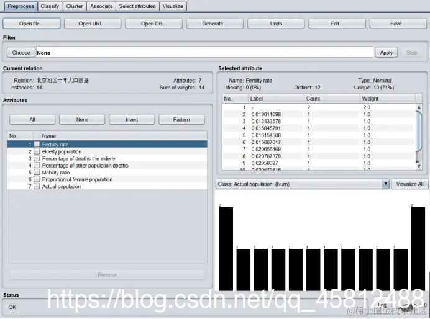The image size is (430, 319).
Task: Go to the Associate tab
Action: [101, 6]
